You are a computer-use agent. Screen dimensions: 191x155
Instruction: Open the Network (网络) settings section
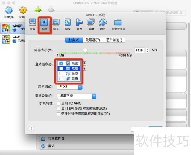pos(91,24)
